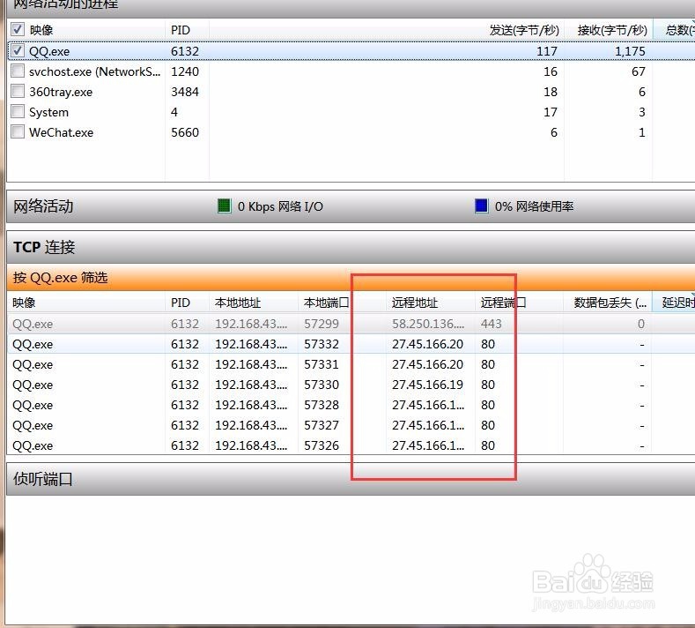Select the QQ.exe process name
Image resolution: width=695 pixels, height=628 pixels.
49,51
